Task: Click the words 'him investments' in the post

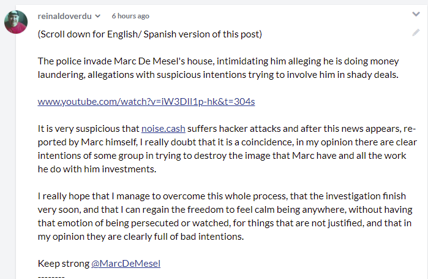Action: [x=120, y=169]
